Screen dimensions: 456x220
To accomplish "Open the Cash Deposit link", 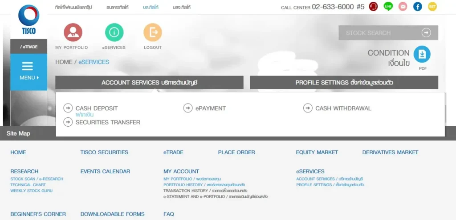I will point(97,108).
